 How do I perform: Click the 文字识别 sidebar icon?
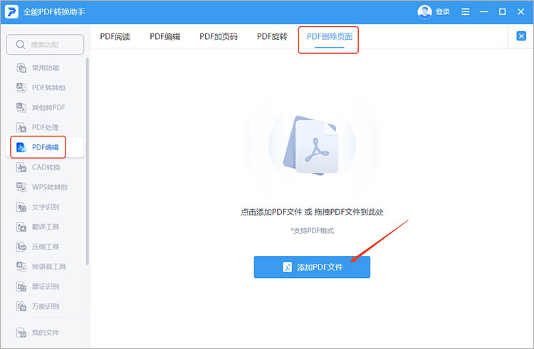coord(21,207)
